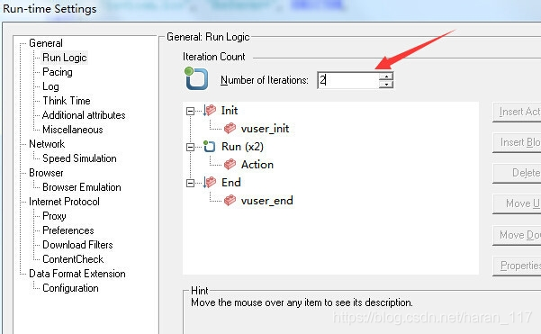The width and height of the screenshot is (541, 334).
Task: Select the Network category
Action: [x=47, y=144]
